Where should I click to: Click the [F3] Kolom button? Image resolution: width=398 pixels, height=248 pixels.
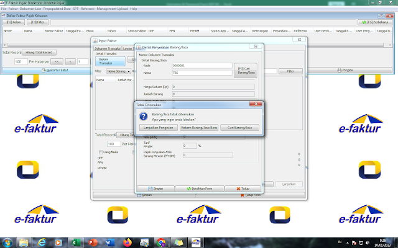click(14, 22)
